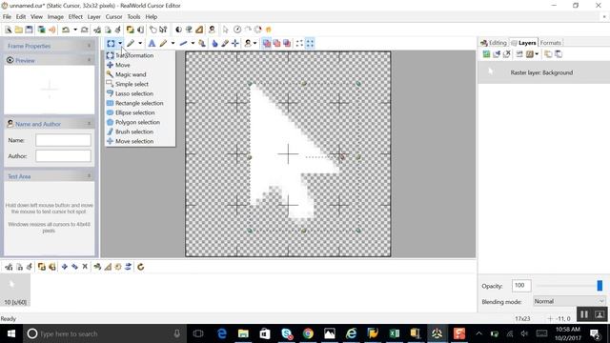
Task: Select the Text tool A icon
Action: pos(152,43)
